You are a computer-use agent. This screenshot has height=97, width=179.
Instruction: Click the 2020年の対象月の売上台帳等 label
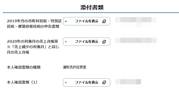click(x=32, y=41)
